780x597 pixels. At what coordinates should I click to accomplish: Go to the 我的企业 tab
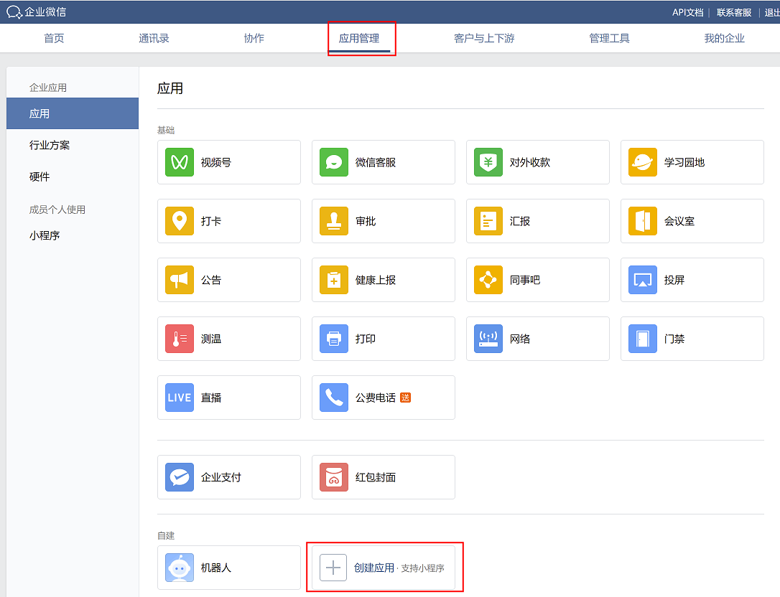coord(724,38)
